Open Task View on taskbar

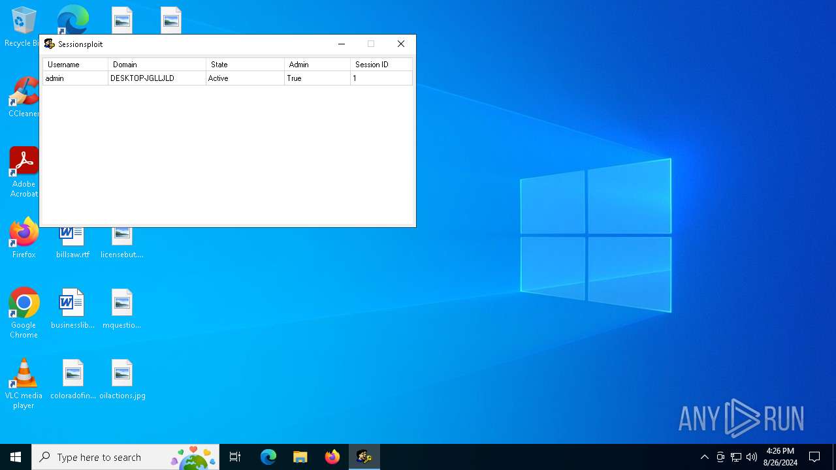pos(235,457)
